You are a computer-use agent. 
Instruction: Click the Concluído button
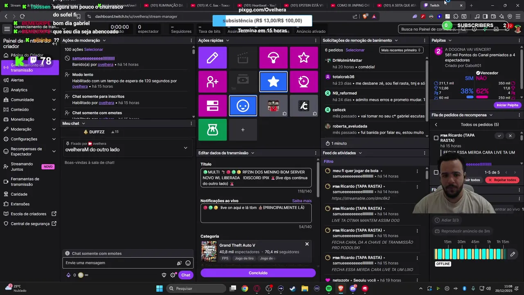click(x=258, y=273)
